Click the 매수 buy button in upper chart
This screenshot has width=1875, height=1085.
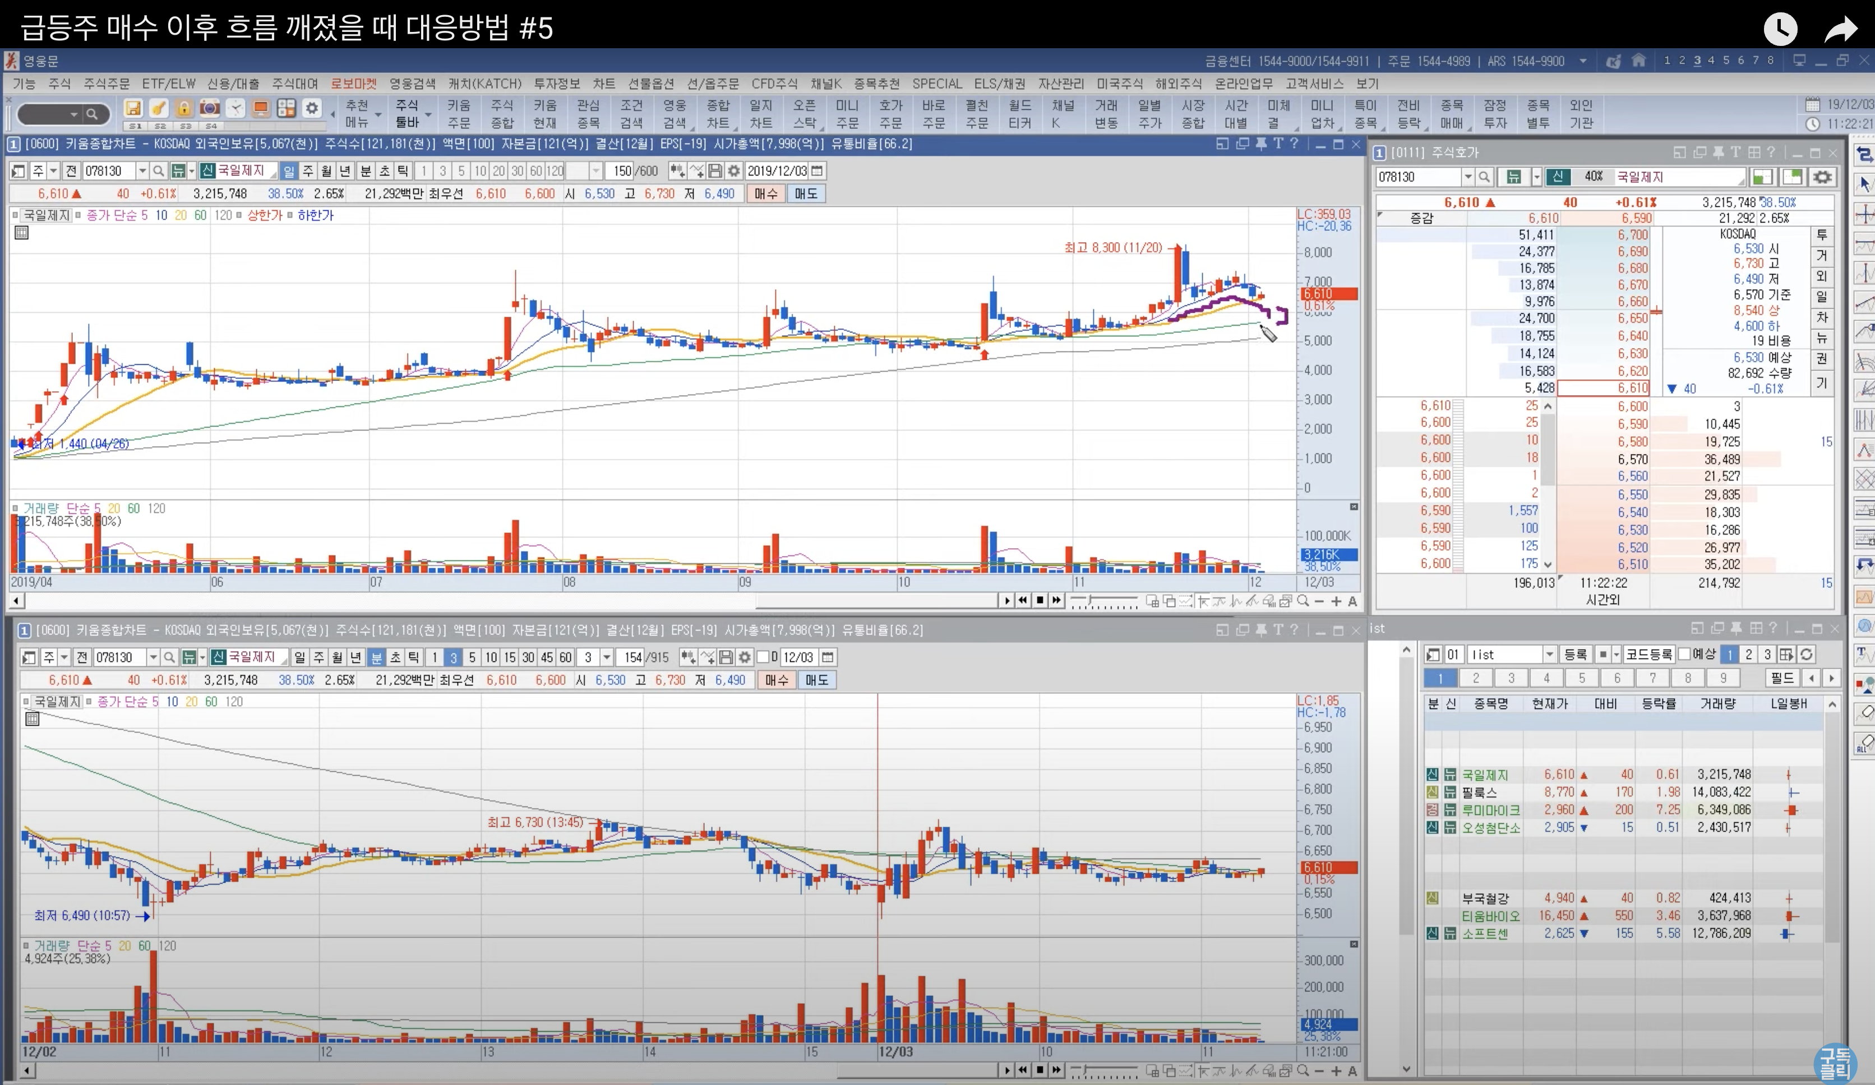point(765,193)
